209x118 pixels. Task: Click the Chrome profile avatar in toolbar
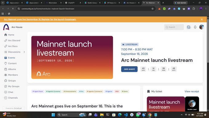tap(201, 9)
